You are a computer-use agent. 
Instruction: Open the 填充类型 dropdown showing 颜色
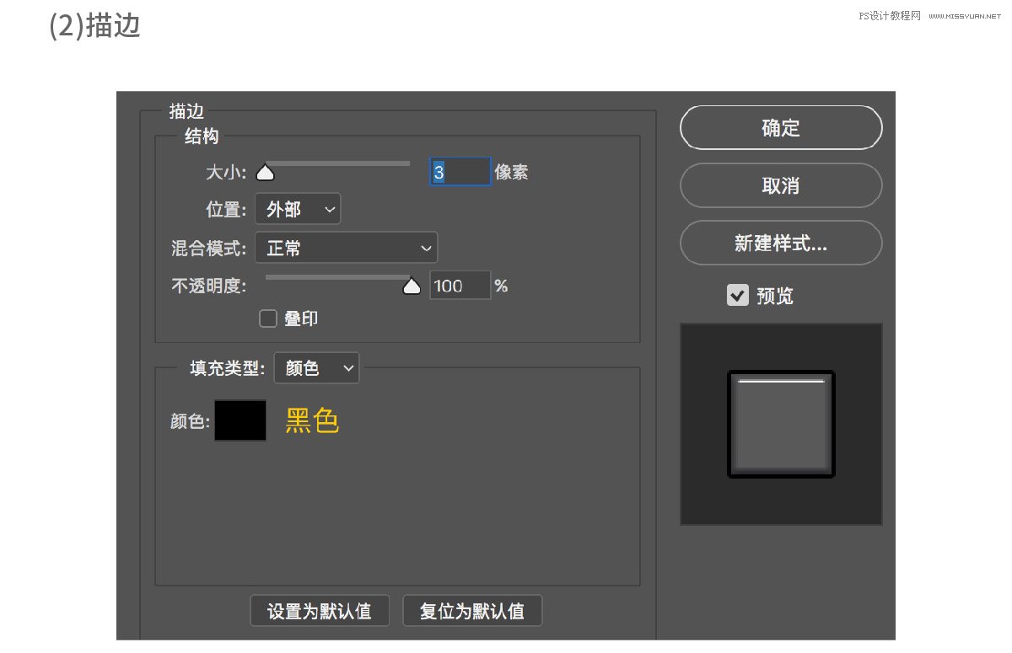coord(316,368)
